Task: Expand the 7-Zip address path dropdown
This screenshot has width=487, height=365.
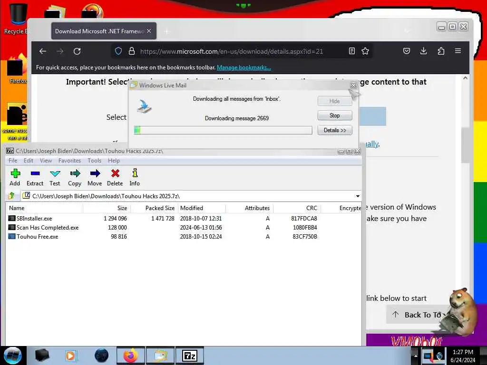Action: click(358, 196)
